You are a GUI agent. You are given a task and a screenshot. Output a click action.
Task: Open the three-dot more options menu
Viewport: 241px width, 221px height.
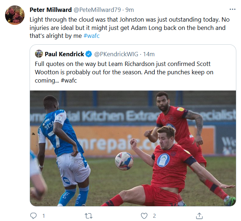coord(233,9)
